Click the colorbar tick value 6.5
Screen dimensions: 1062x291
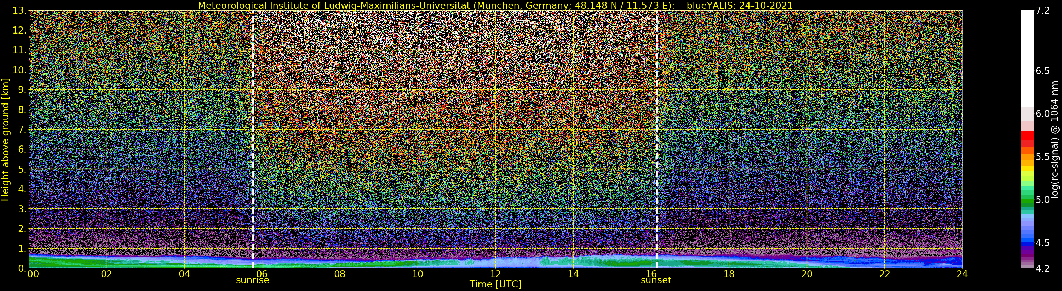1042,71
